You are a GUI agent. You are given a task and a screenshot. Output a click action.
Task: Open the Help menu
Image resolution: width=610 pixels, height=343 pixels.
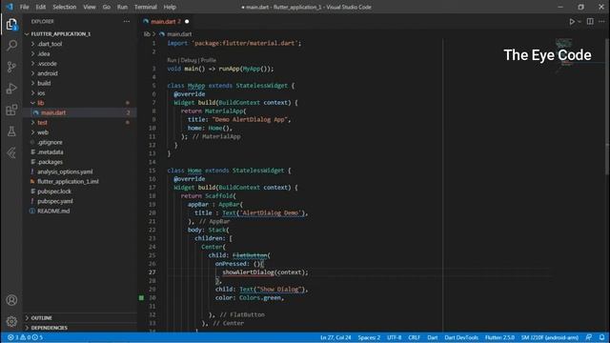pos(170,7)
